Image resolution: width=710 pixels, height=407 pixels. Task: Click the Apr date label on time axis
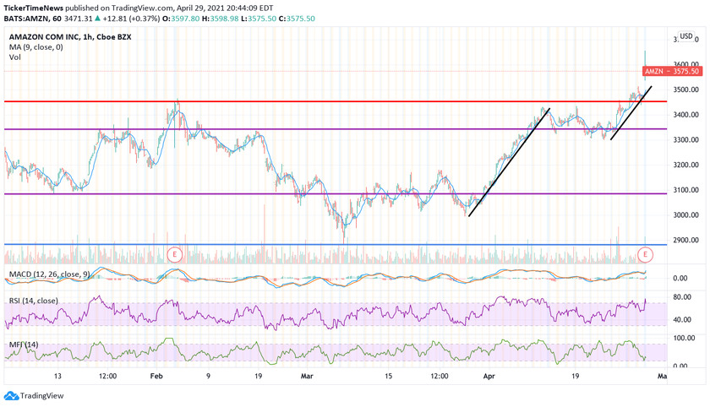pos(489,377)
